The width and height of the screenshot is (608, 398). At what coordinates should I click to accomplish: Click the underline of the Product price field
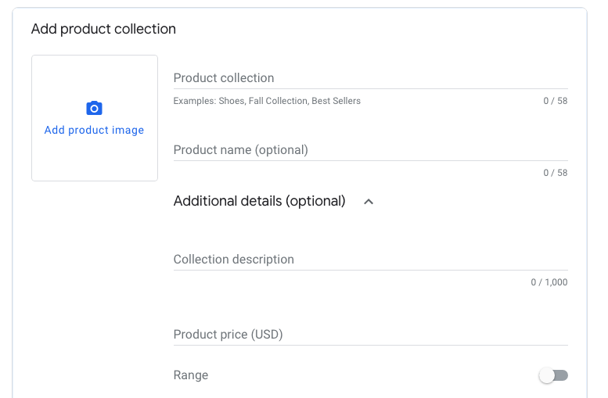point(369,346)
